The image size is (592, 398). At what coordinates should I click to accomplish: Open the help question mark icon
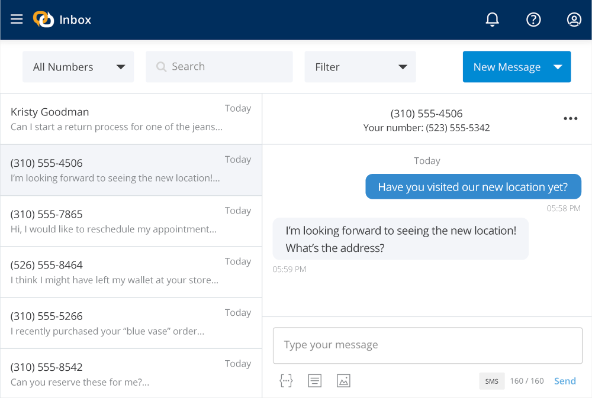click(x=533, y=20)
